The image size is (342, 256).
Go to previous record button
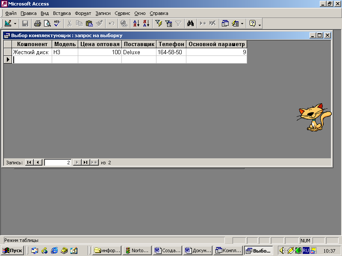38,163
